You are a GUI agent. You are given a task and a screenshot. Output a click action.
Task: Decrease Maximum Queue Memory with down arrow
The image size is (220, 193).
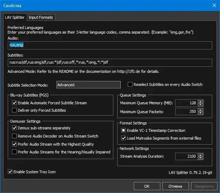(200, 105)
